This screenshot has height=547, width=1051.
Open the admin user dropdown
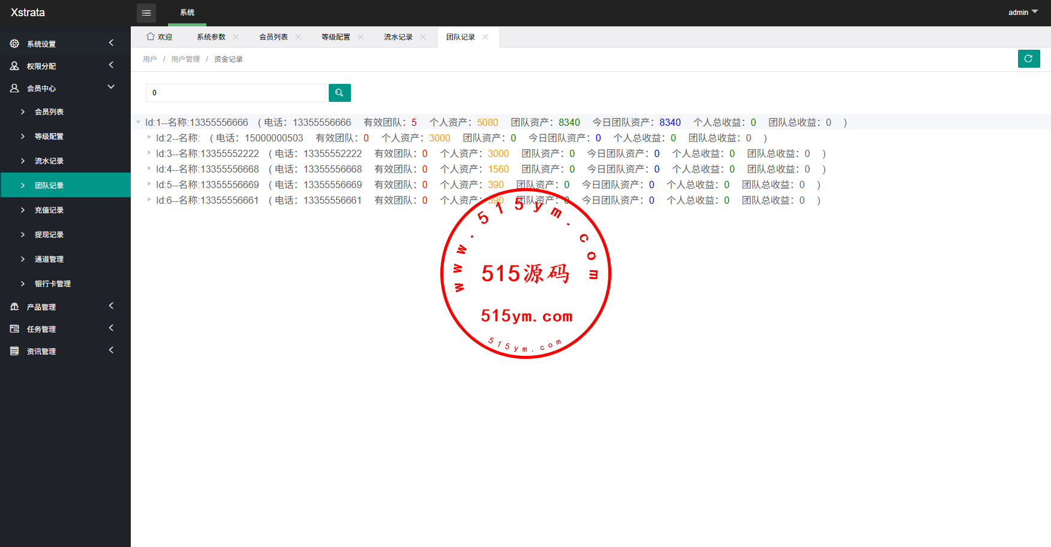click(1023, 13)
